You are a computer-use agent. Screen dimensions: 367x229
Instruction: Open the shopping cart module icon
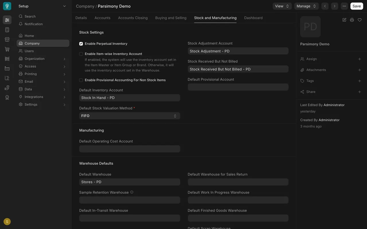(x=7, y=49)
